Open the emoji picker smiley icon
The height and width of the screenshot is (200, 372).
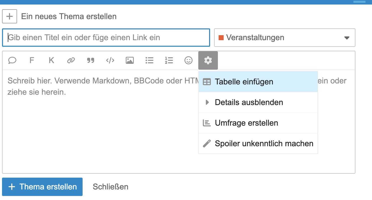click(x=189, y=61)
